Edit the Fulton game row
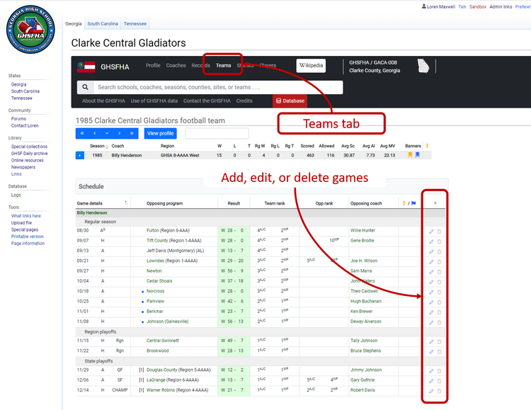The height and width of the screenshot is (410, 531). 431,232
